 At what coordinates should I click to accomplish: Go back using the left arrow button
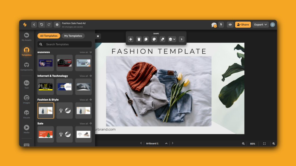(x=34, y=25)
